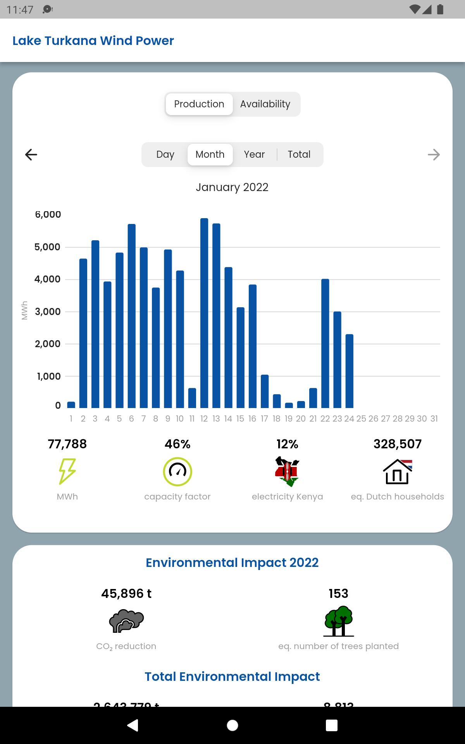
Task: Tap the 46% capacity factor value
Action: (177, 444)
